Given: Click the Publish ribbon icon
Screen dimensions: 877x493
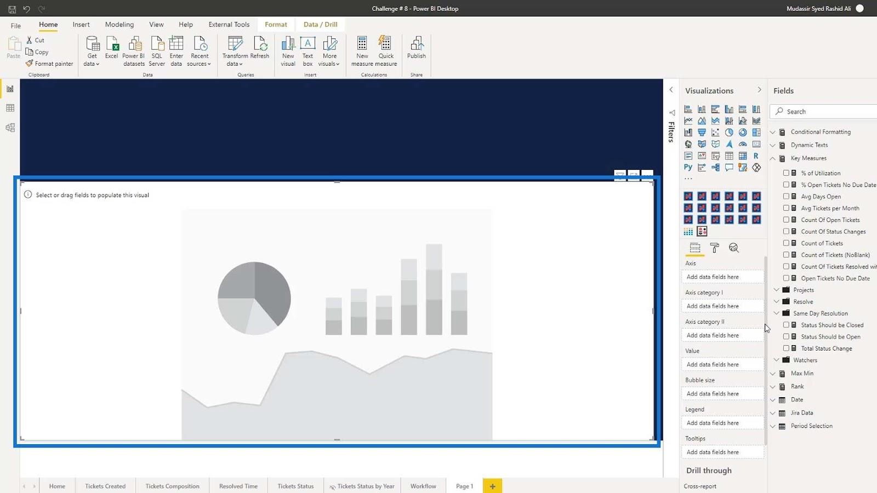Looking at the screenshot, I should coord(416,48).
